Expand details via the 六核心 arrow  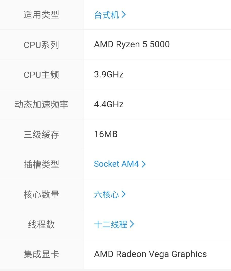[x=124, y=195]
